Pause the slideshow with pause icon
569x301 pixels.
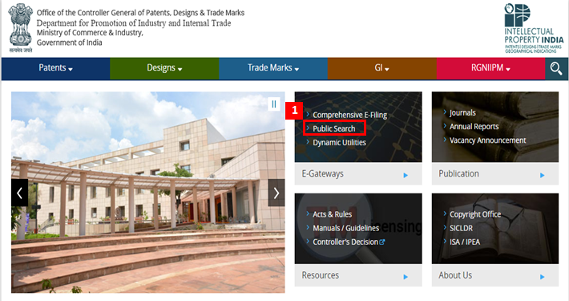point(274,104)
